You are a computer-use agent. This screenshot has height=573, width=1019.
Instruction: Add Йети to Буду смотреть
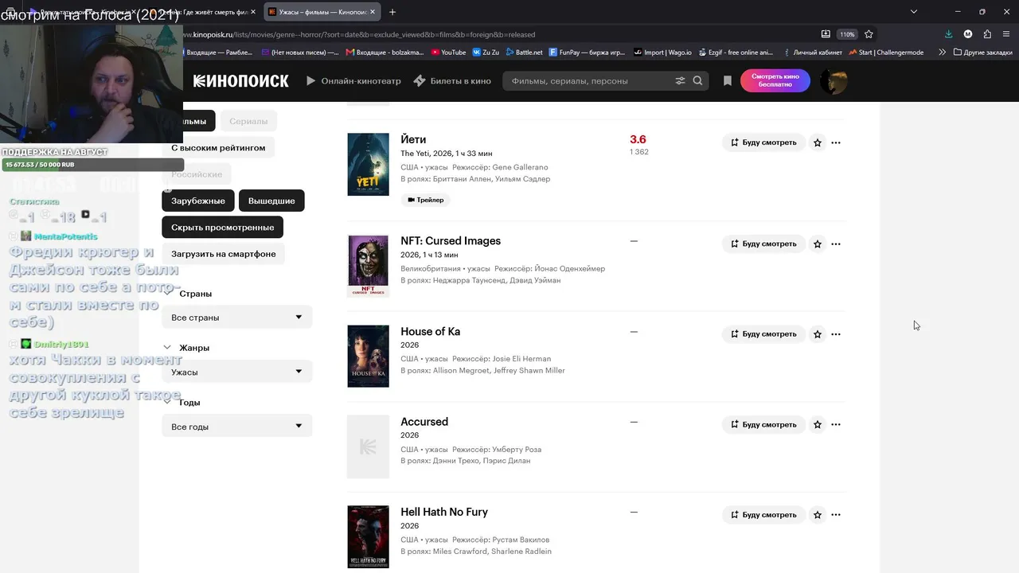click(763, 142)
